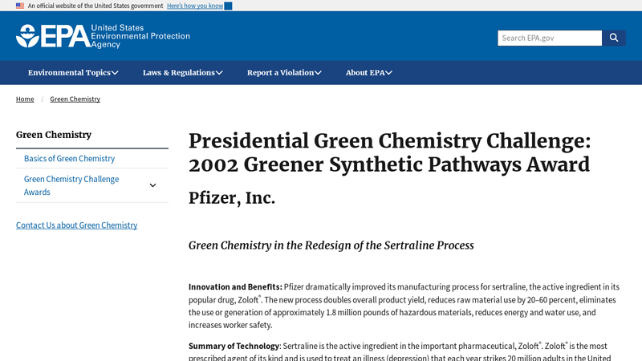Go to Home breadcrumb link

tap(25, 99)
